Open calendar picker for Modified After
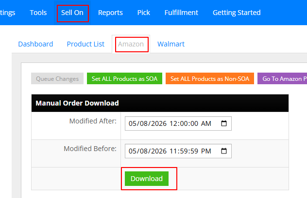This screenshot has height=198, width=307. point(224,123)
